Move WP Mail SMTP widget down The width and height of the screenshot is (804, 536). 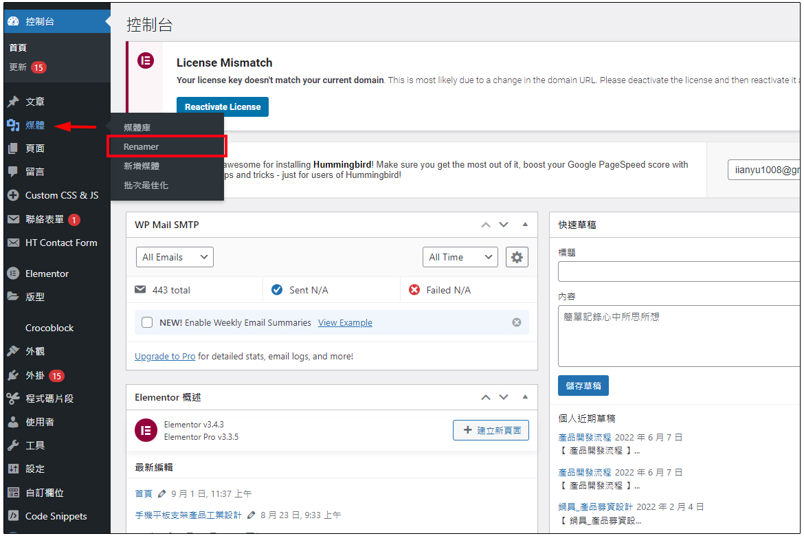[x=504, y=225]
